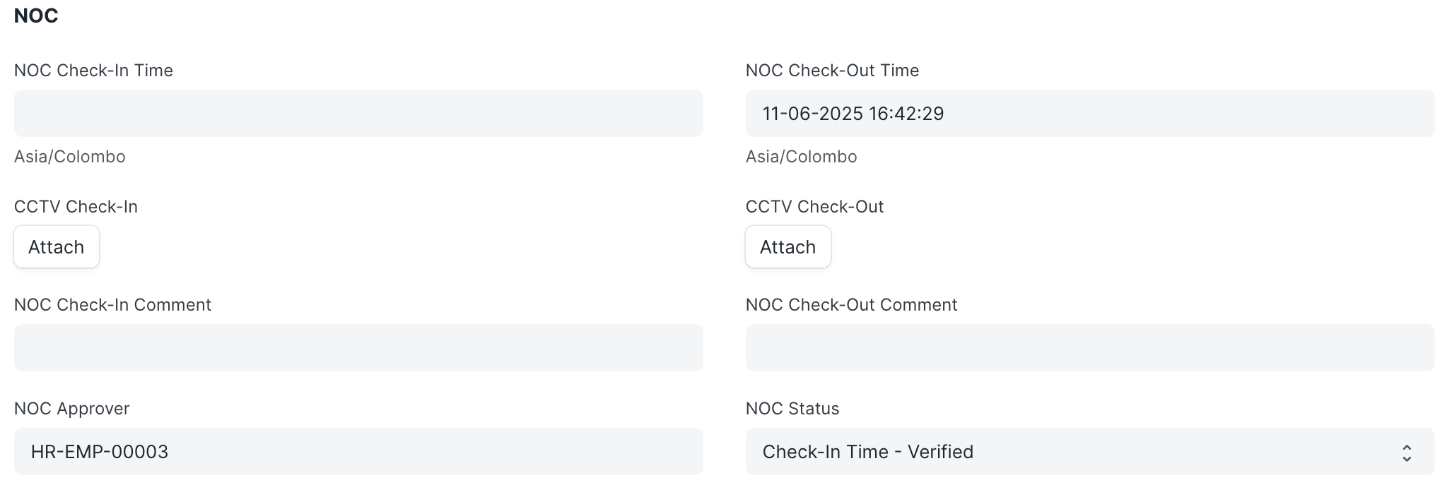Click the "CCTV Check-In" label
The width and height of the screenshot is (1452, 497).
tap(76, 207)
